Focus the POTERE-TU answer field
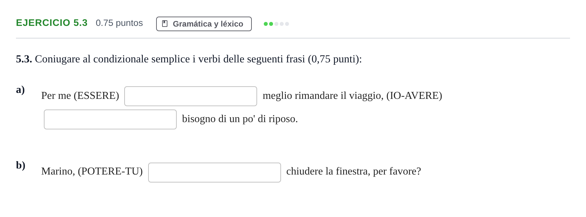This screenshot has width=586, height=217. pyautogui.click(x=215, y=173)
